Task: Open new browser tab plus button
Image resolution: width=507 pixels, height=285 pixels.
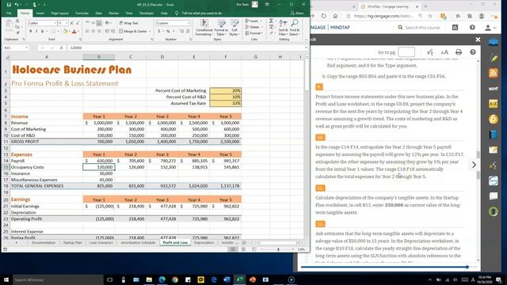Action: click(425, 6)
